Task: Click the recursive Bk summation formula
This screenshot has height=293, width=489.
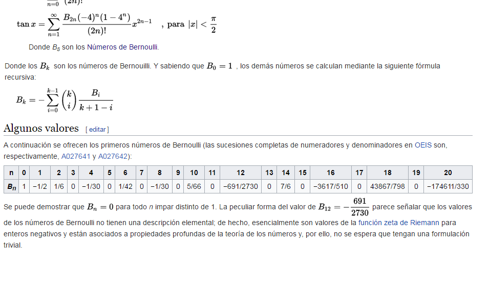Action: coord(65,100)
